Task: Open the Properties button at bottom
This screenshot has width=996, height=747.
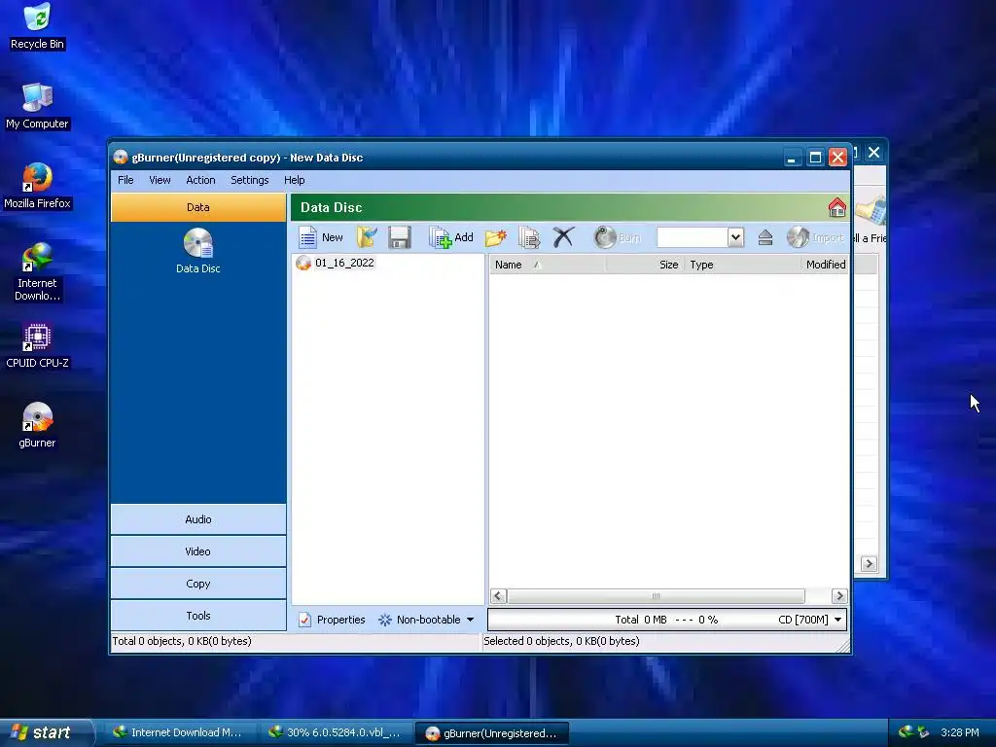Action: click(x=332, y=620)
